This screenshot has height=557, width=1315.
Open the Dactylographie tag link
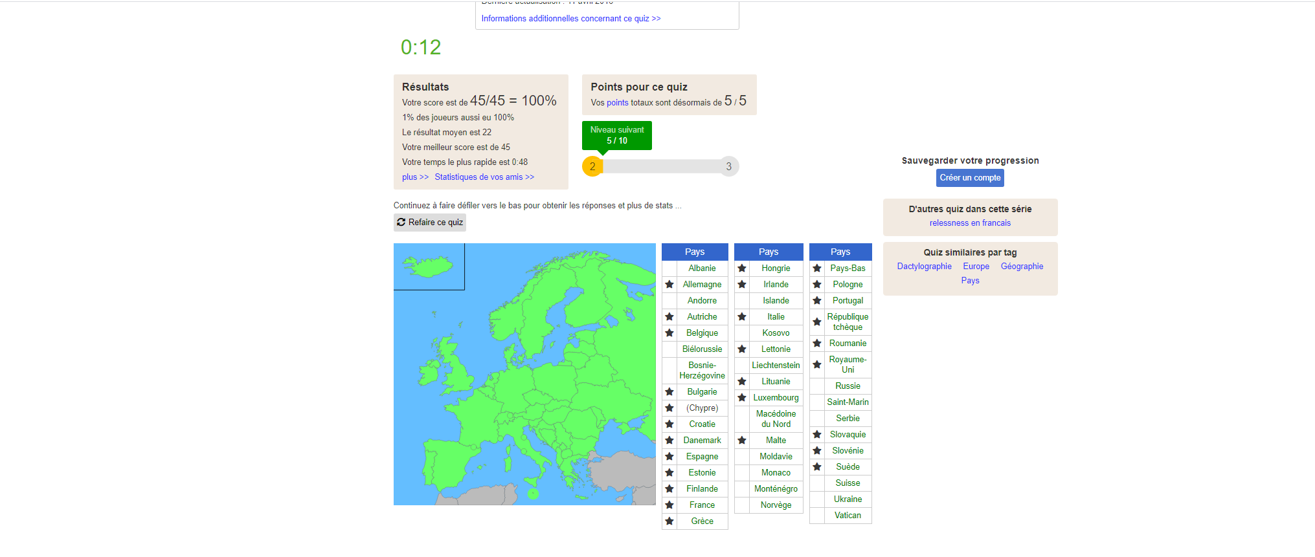click(924, 267)
